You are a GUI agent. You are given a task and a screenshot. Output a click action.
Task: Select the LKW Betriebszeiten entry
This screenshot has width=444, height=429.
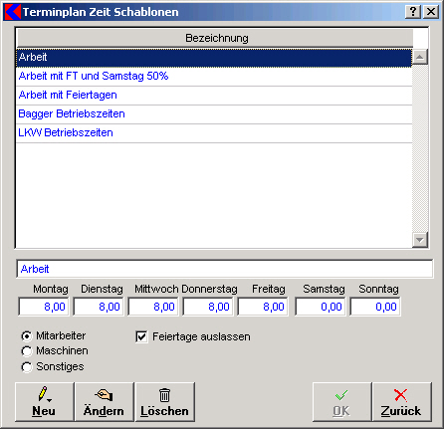pyautogui.click(x=214, y=133)
